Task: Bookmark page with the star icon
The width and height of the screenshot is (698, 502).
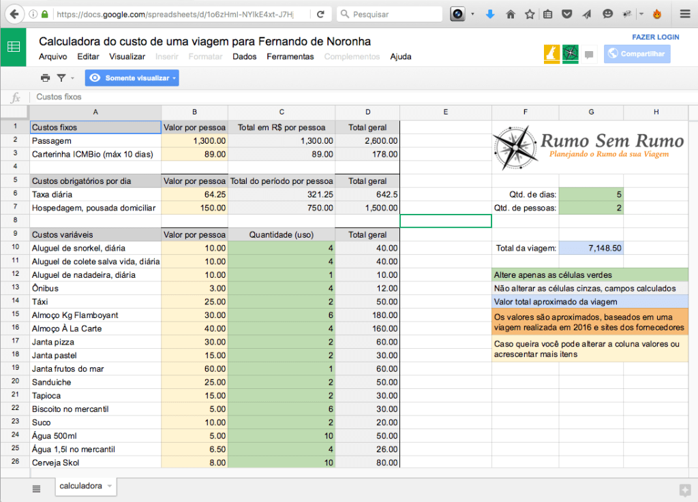Action: click(529, 14)
